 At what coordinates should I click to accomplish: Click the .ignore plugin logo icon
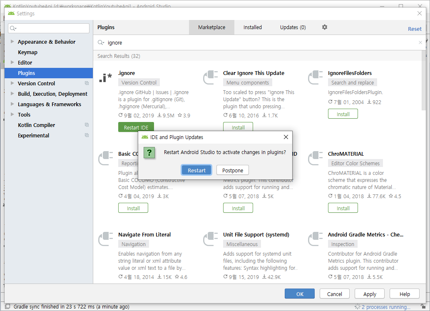pyautogui.click(x=106, y=78)
